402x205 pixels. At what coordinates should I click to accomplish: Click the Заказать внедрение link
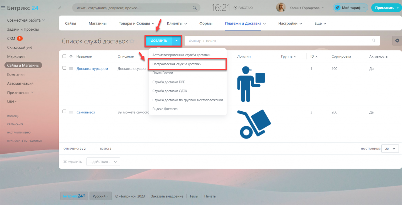coord(167,196)
